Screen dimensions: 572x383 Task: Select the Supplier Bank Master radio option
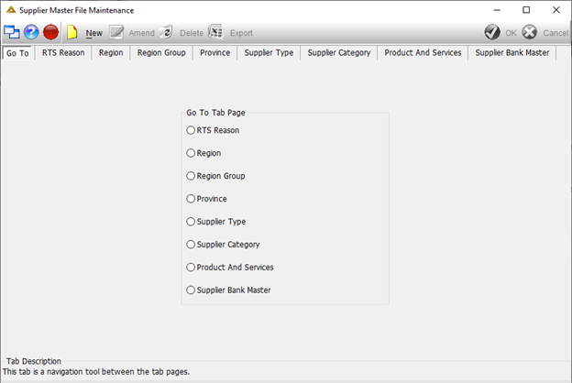click(191, 290)
